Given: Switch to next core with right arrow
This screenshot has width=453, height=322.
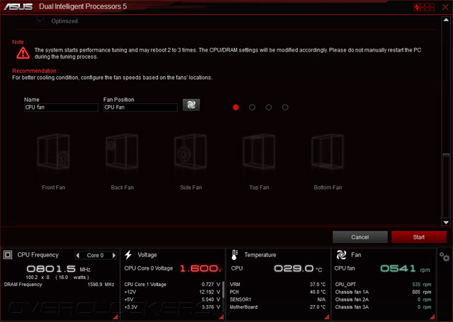Looking at the screenshot, I should pos(114,256).
